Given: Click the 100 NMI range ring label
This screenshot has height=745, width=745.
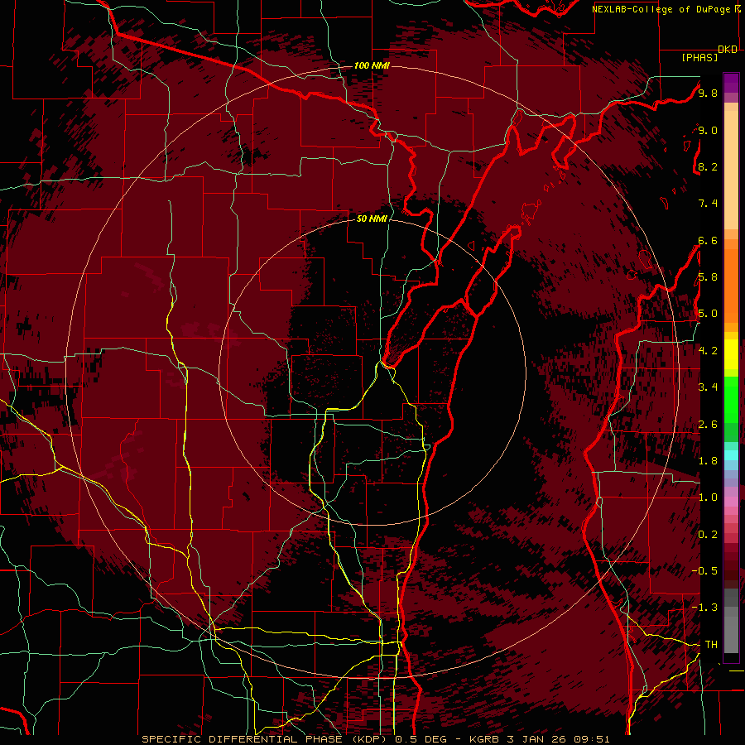Looking at the screenshot, I should click(372, 65).
